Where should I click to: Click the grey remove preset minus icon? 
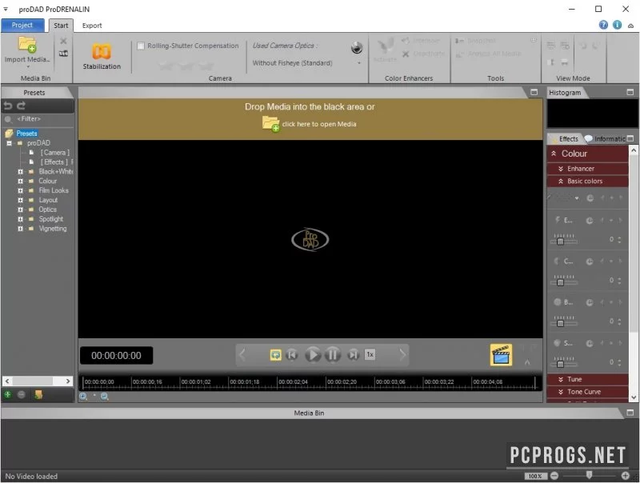click(22, 394)
